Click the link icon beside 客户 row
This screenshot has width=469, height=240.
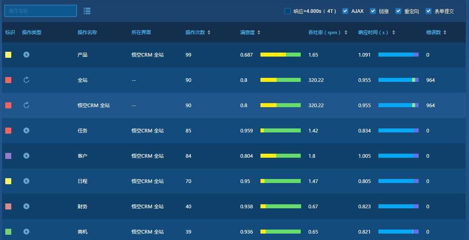click(26, 156)
